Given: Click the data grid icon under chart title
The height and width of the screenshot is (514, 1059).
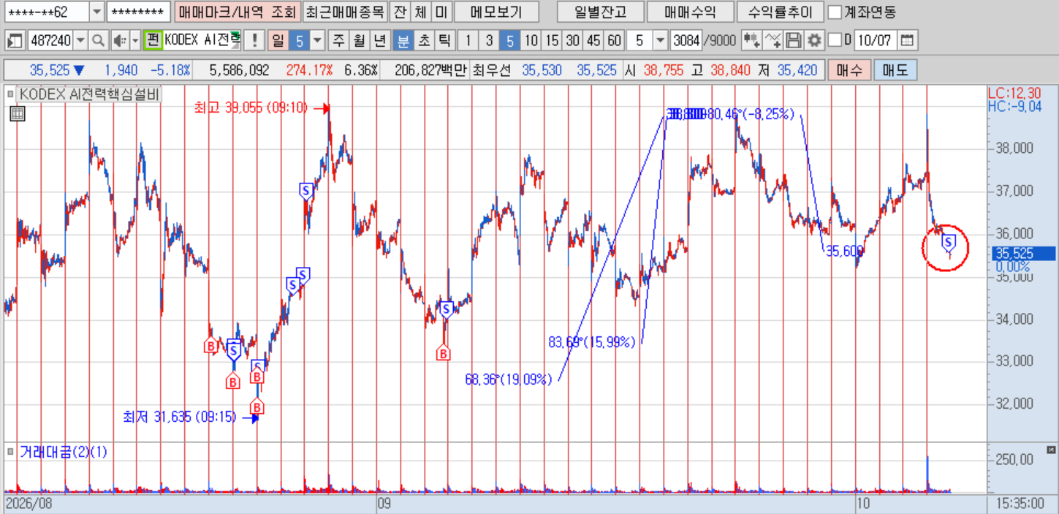Looking at the screenshot, I should tap(18, 113).
